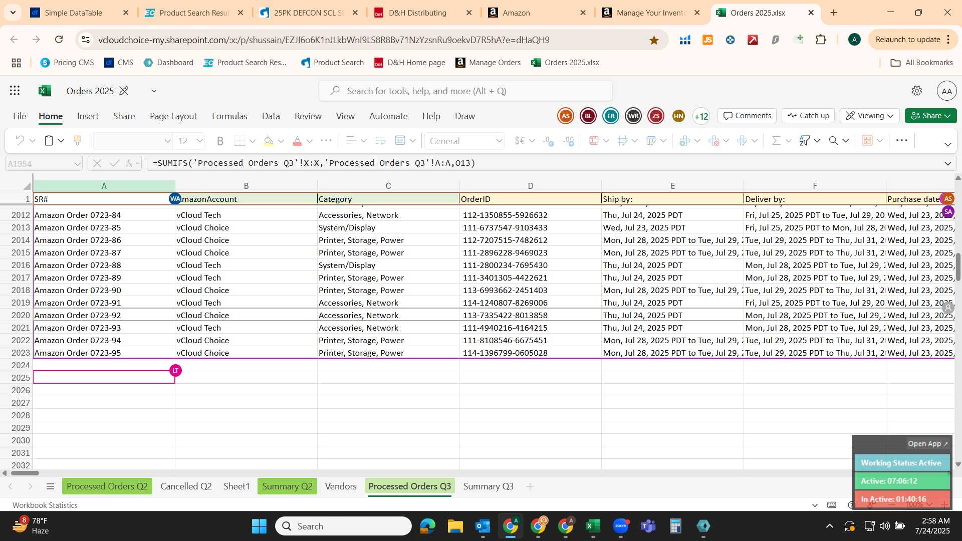Image resolution: width=962 pixels, height=541 pixels.
Task: Click the Borders icon
Action: coord(240,141)
